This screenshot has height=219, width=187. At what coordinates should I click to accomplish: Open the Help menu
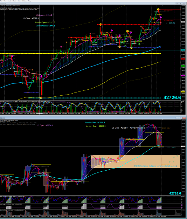point(29,1)
